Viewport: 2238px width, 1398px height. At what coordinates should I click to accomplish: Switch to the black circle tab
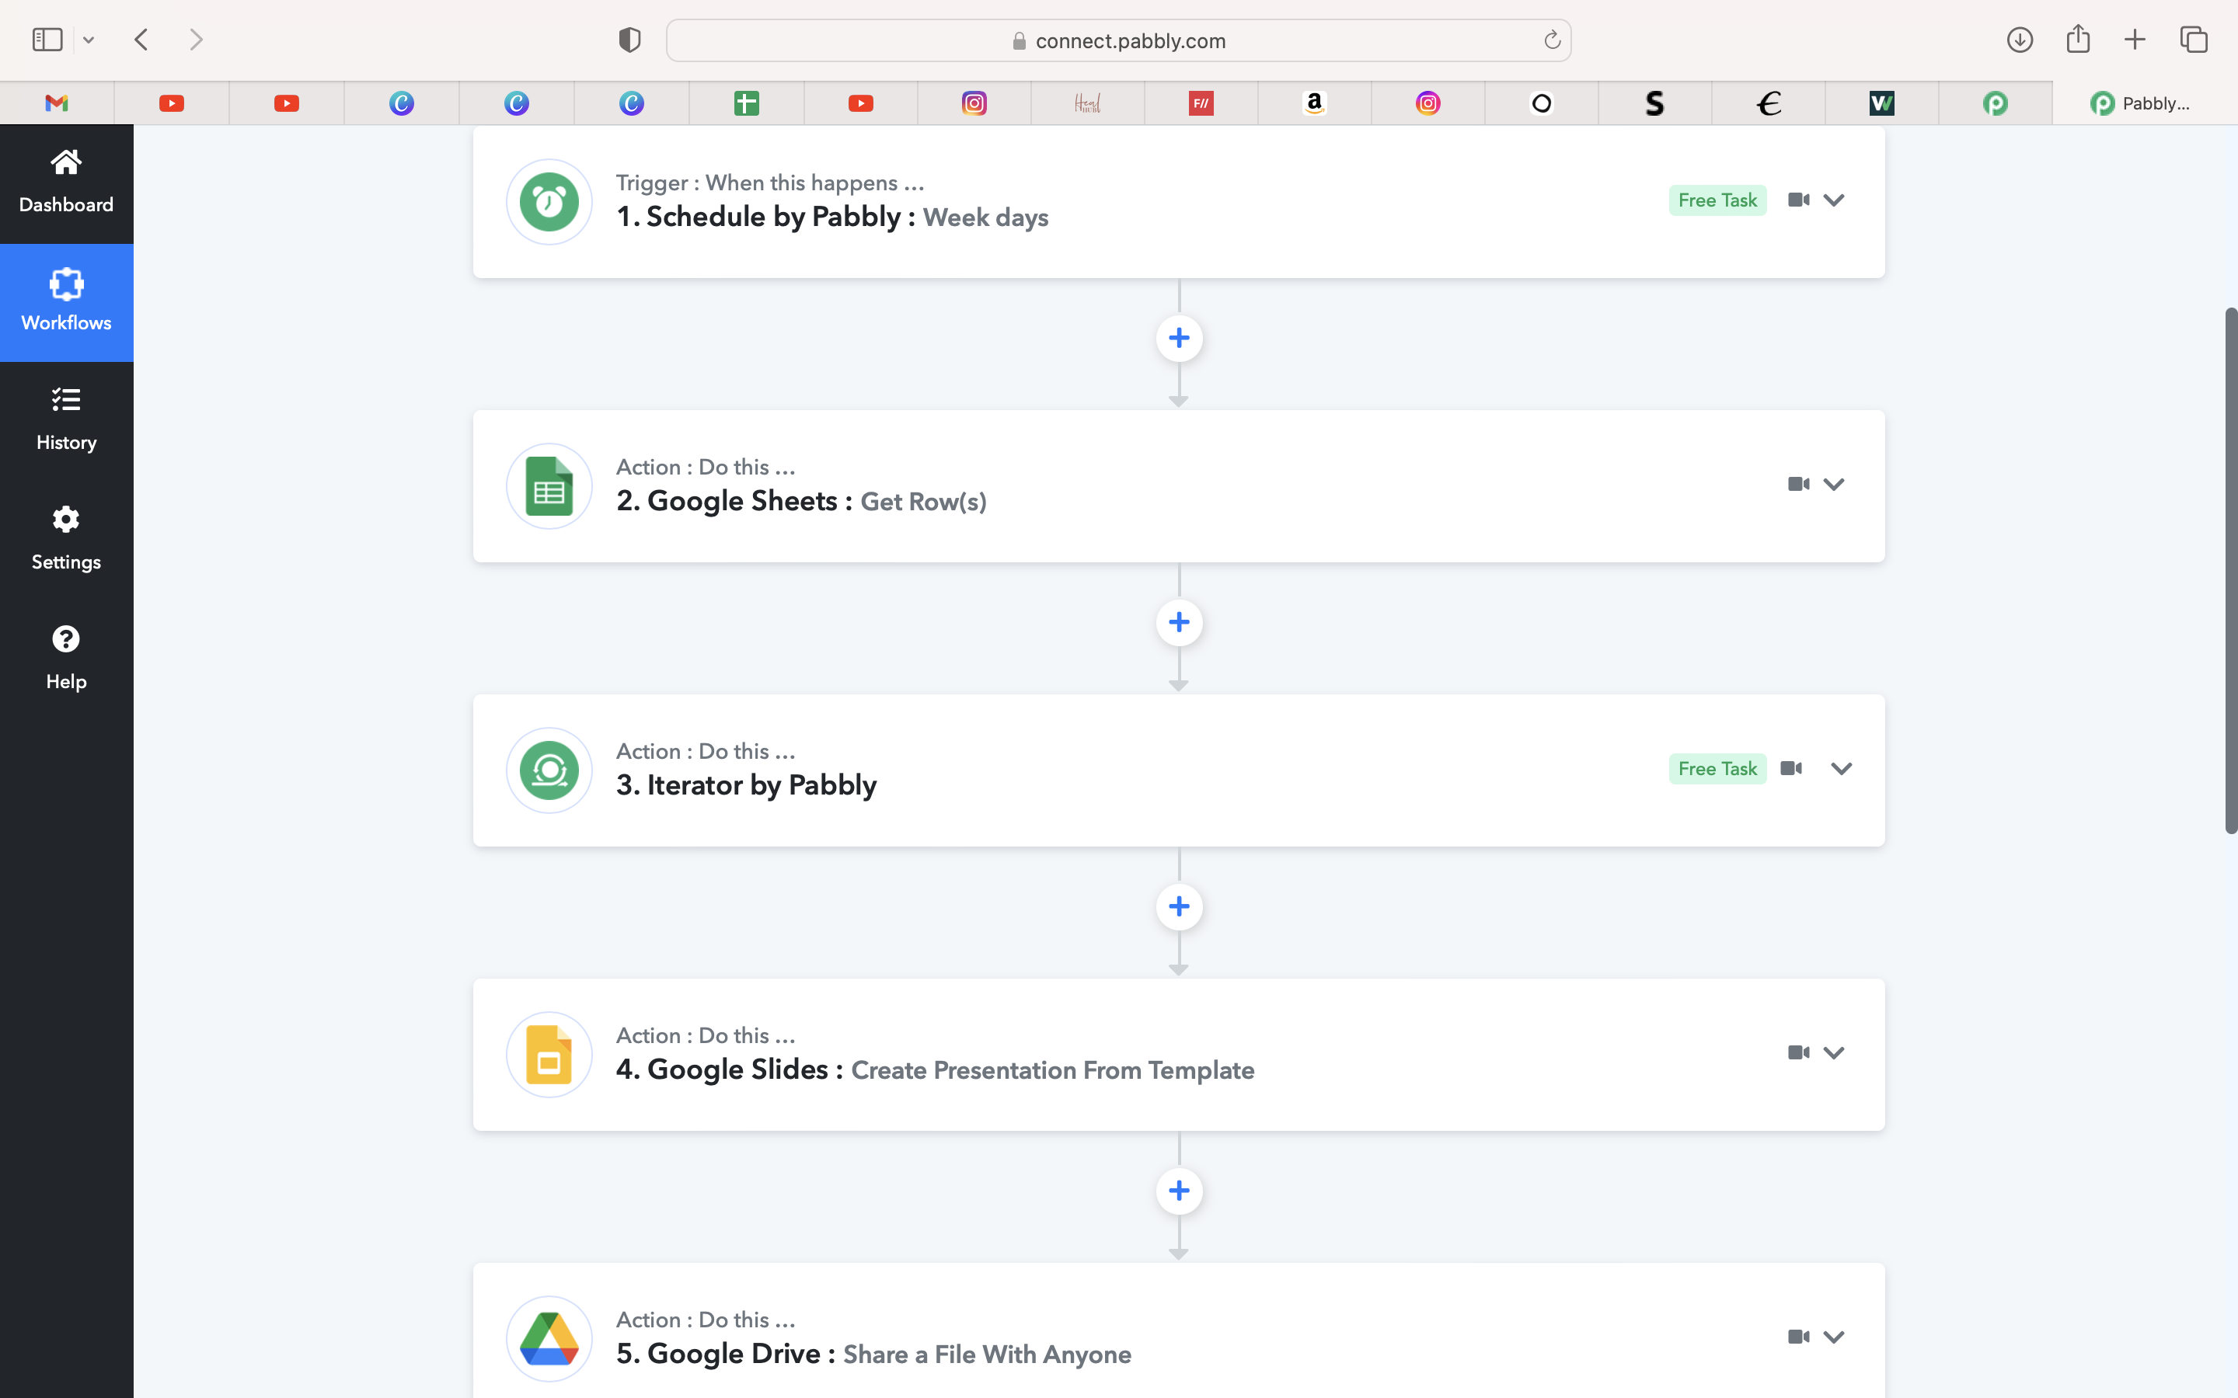click(1542, 103)
